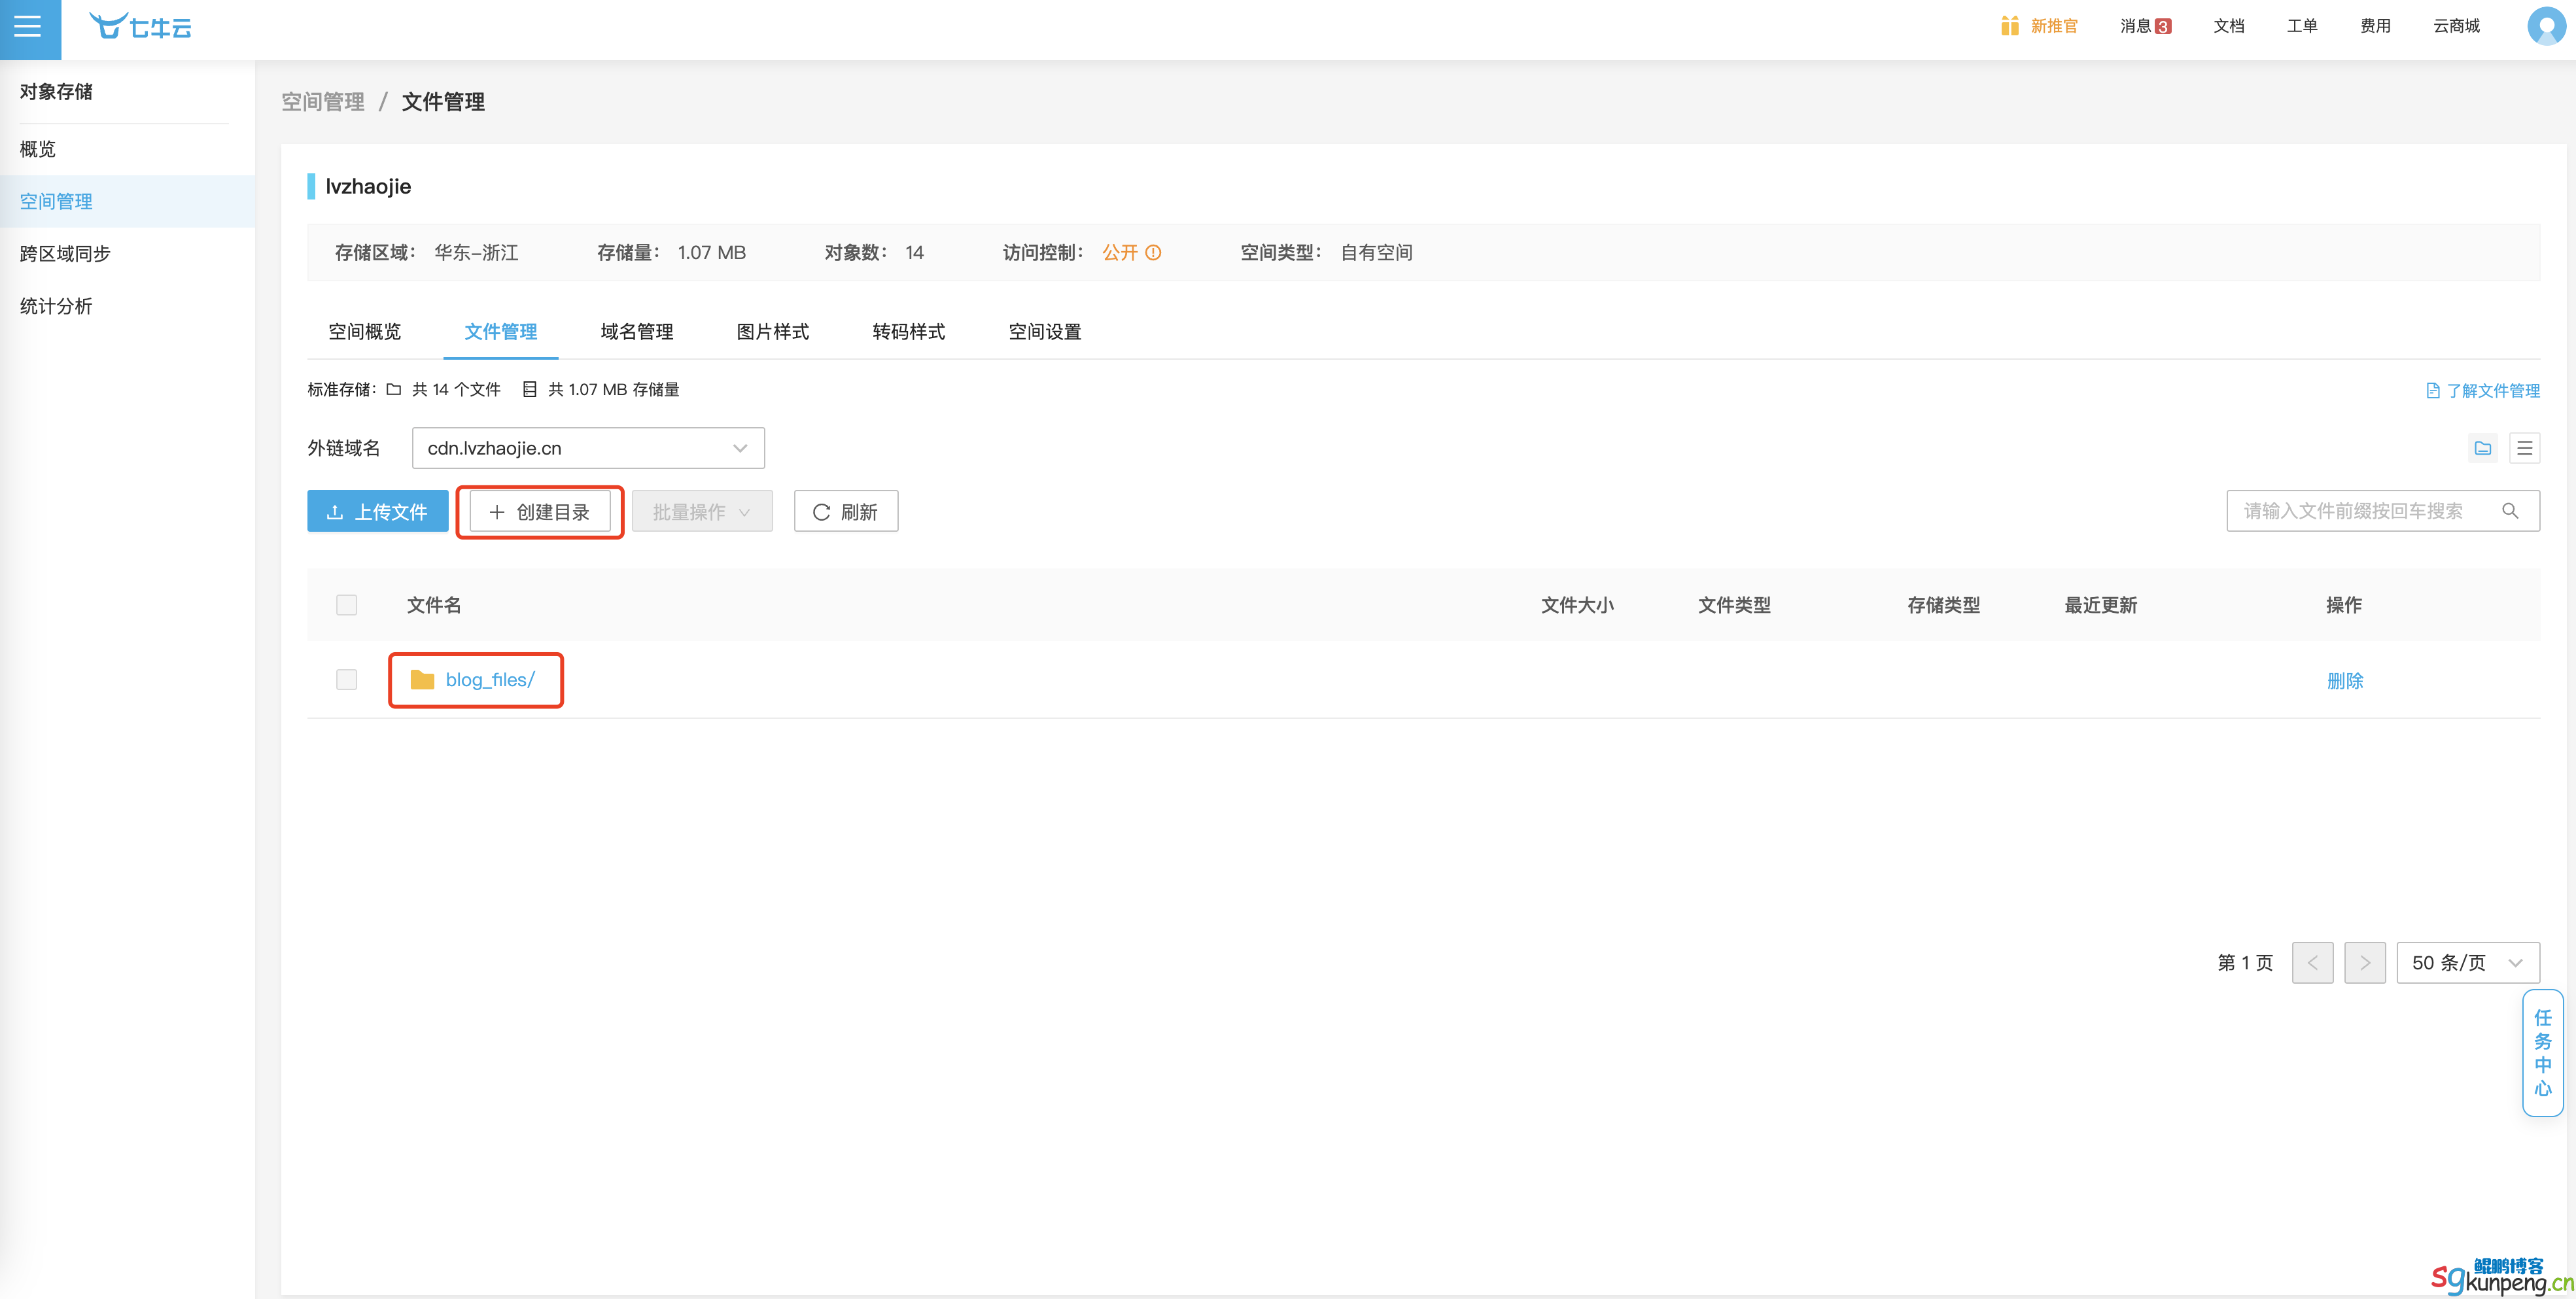Click the 最近更新 column header
2576x1299 pixels.
2101,605
